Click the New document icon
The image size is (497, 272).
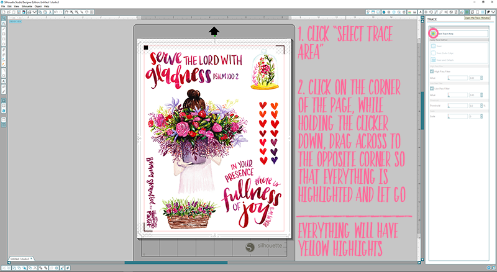4,12
